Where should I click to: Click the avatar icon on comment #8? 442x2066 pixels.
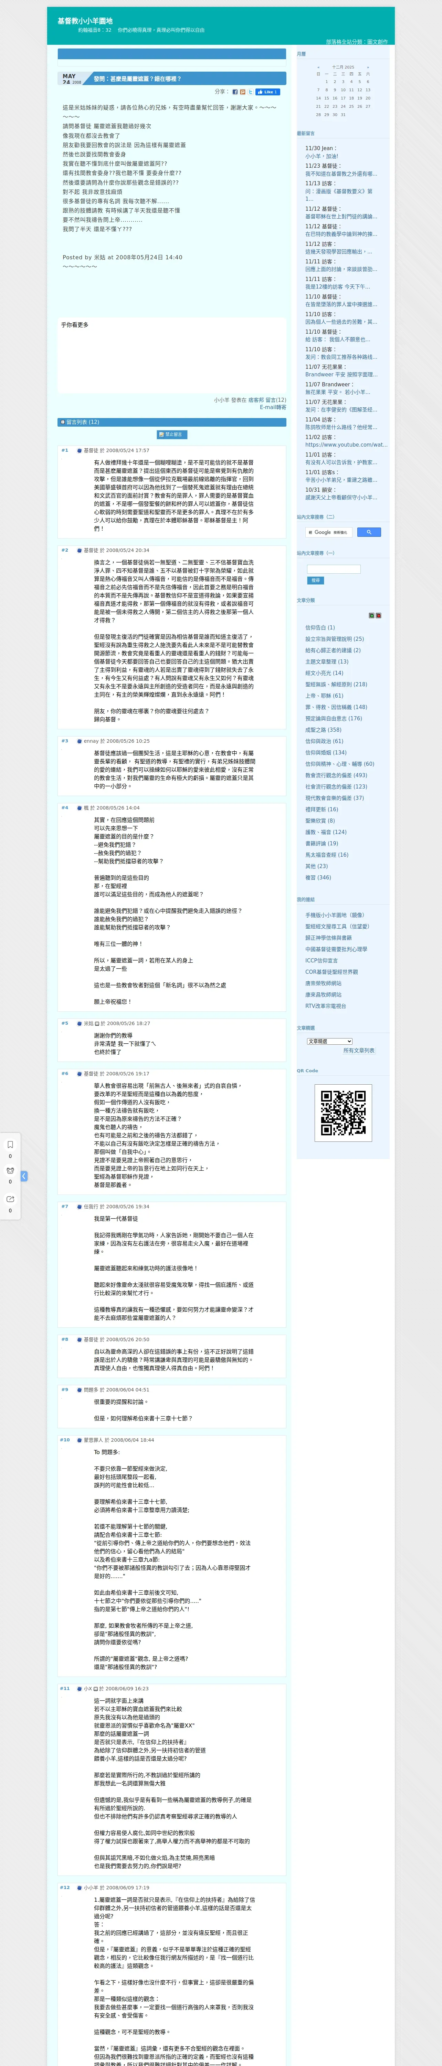80,1339
